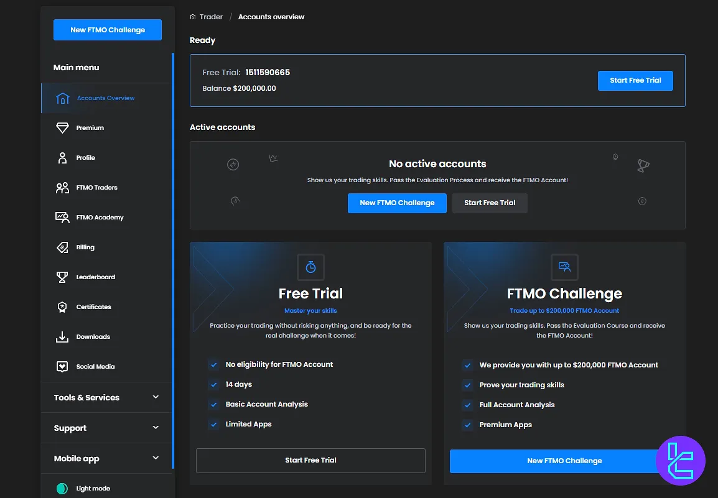Click the FTMO Traders group icon
This screenshot has height=498, width=718.
pos(62,188)
